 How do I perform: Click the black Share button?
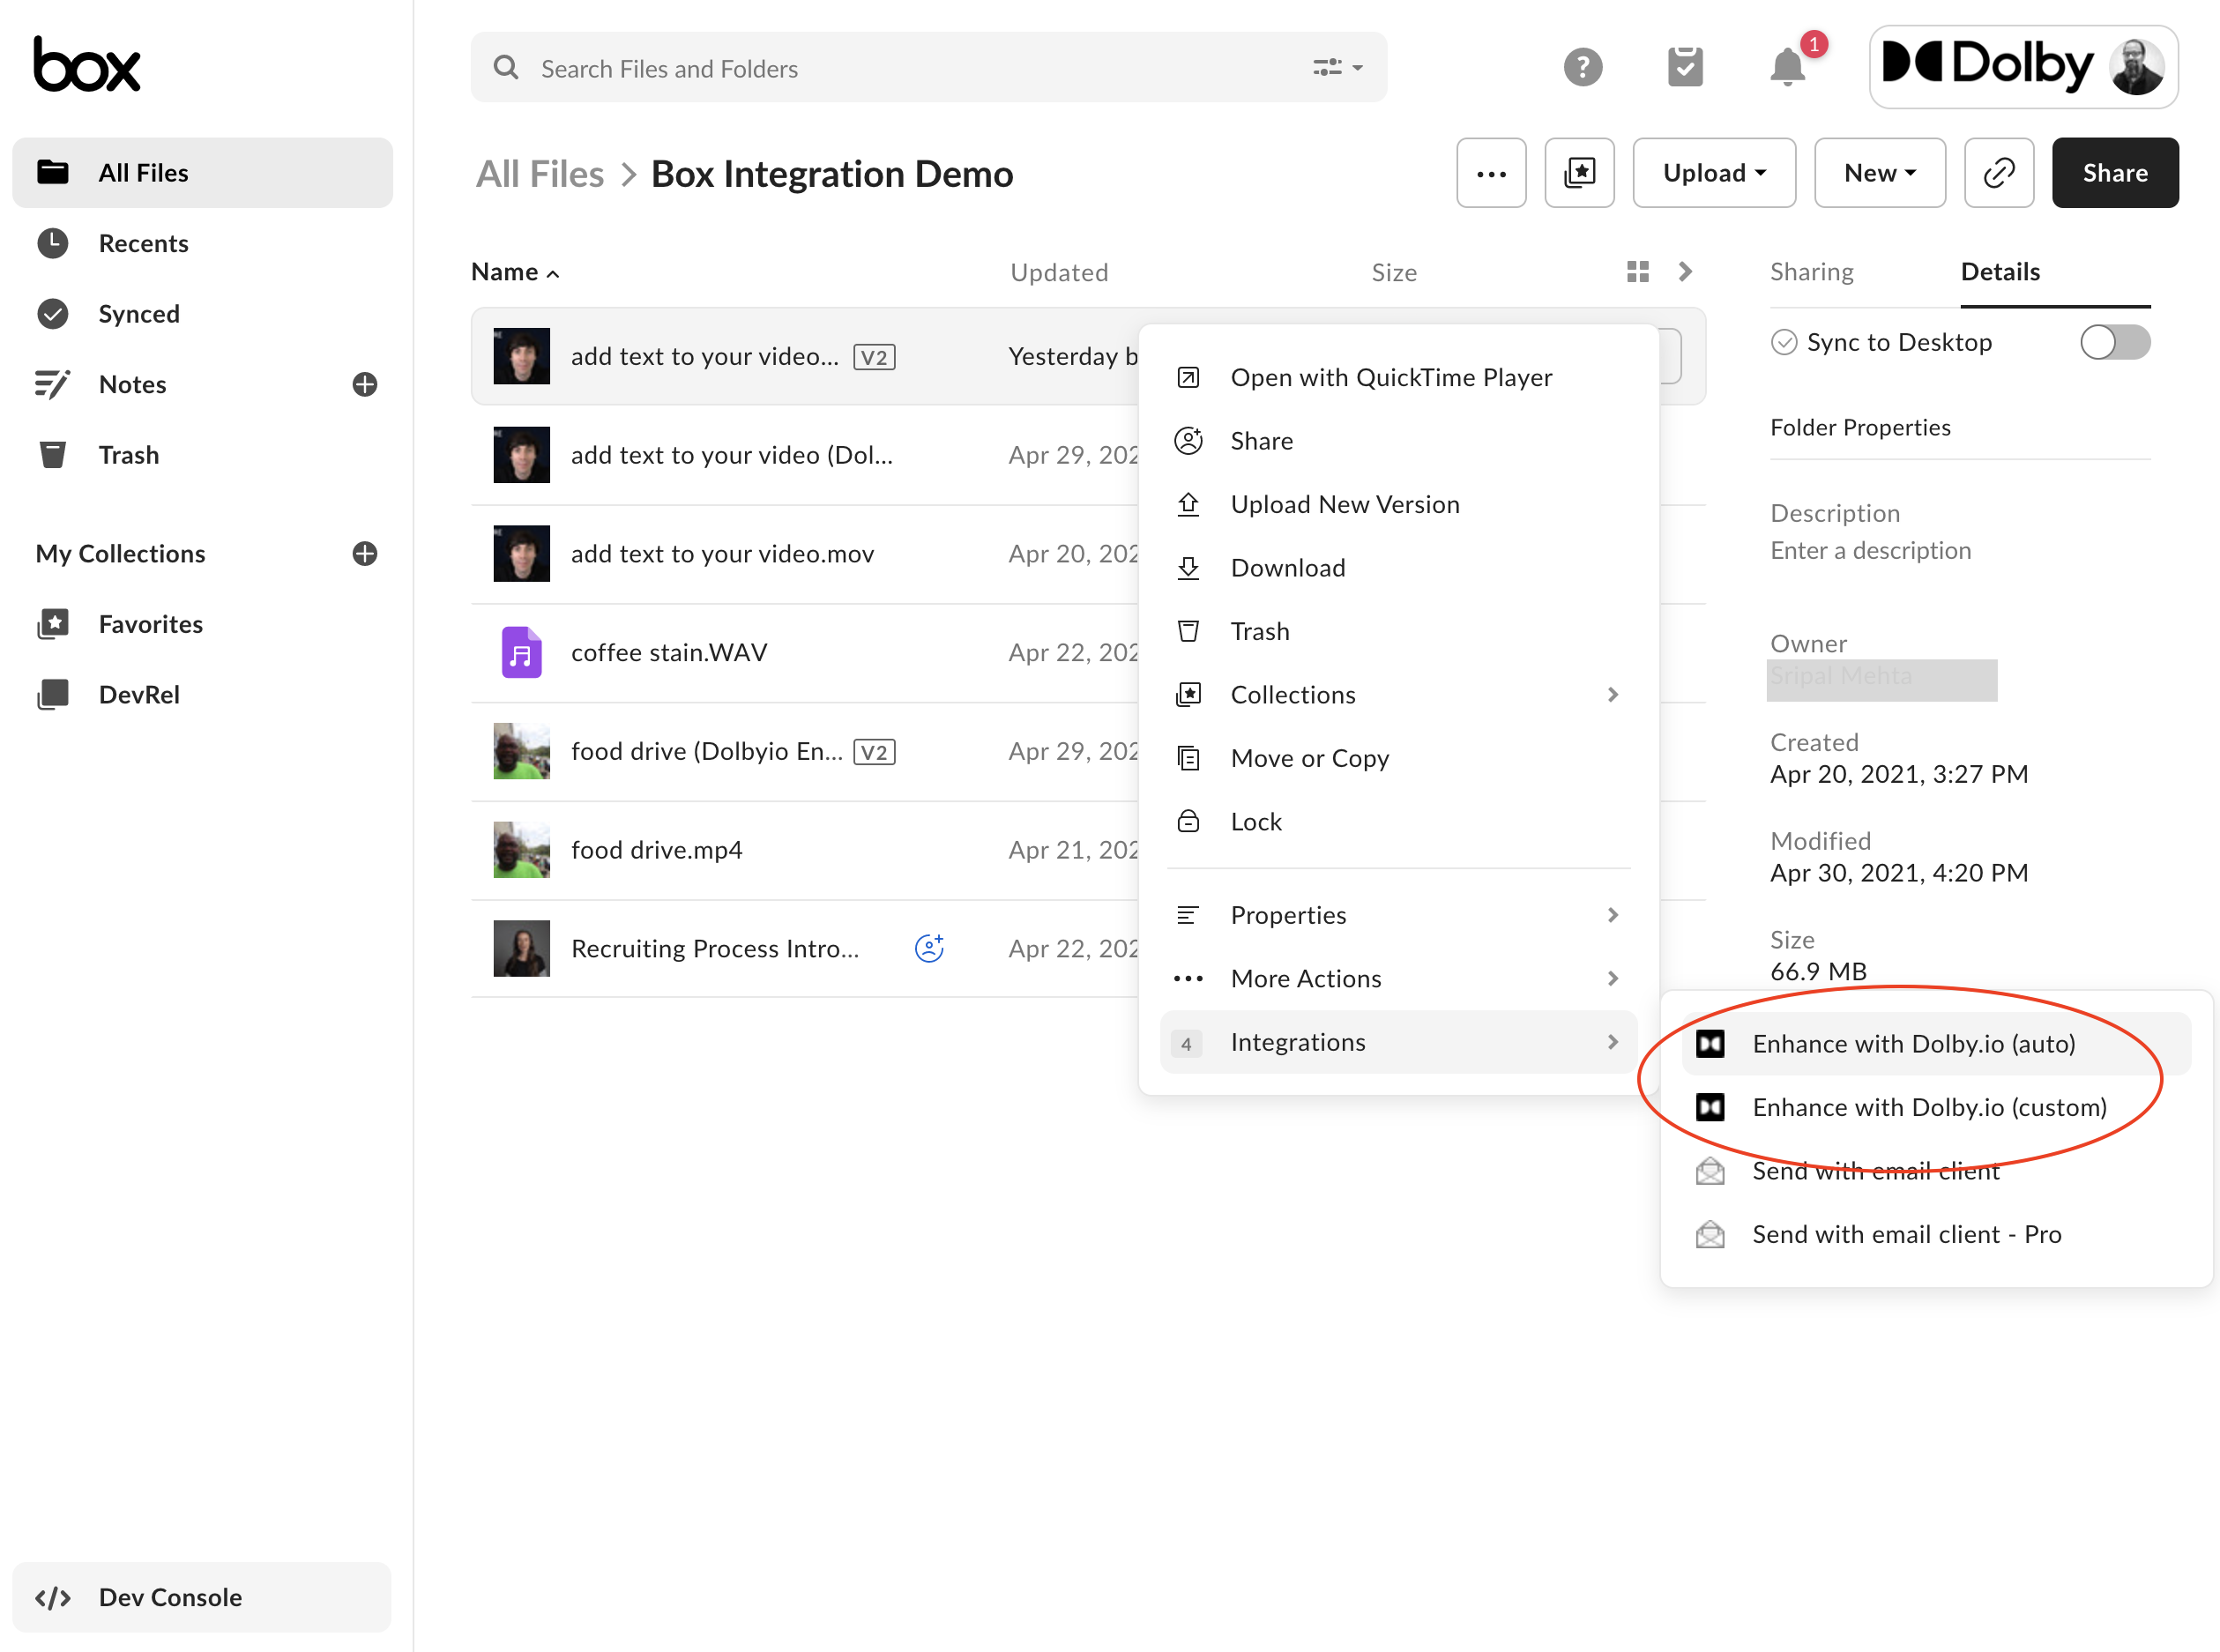[x=2115, y=173]
